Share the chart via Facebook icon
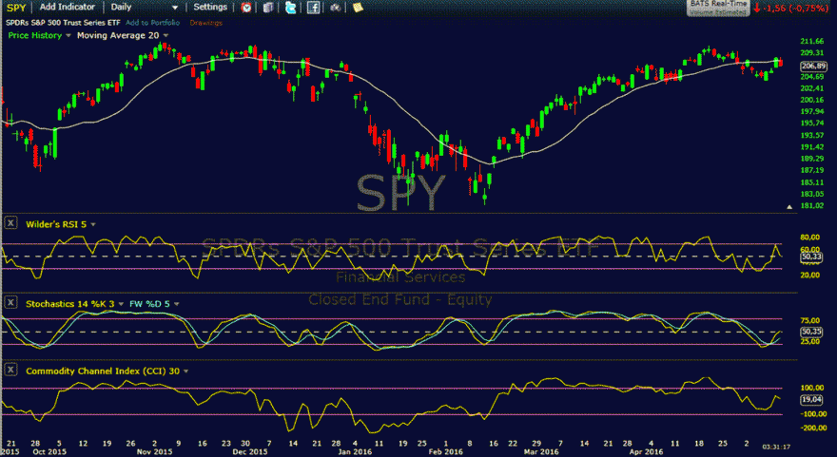 313,8
